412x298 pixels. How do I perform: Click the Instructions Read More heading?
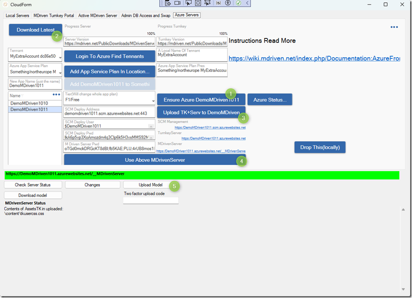tap(262, 41)
